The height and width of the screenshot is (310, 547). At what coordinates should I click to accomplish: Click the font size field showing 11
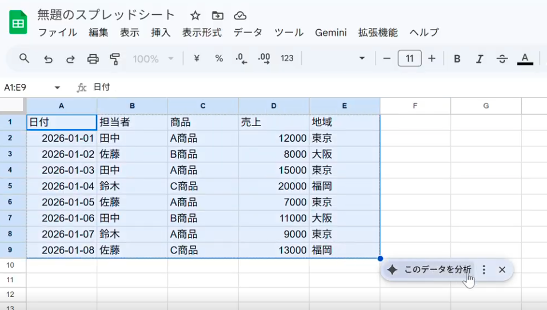click(410, 58)
